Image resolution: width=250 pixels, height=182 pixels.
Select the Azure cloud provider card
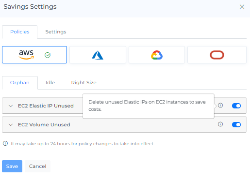[x=98, y=55]
